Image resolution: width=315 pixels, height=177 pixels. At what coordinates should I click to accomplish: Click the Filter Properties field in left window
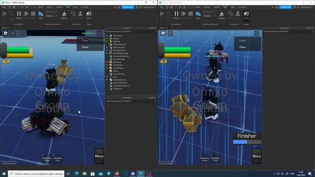coord(131,101)
